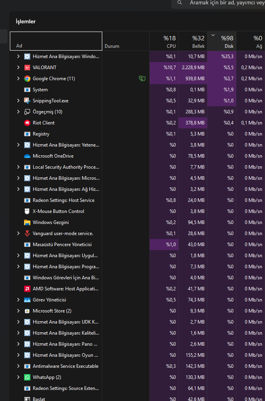The height and width of the screenshot is (401, 265).
Task: Click the System process icon
Action: click(27, 90)
